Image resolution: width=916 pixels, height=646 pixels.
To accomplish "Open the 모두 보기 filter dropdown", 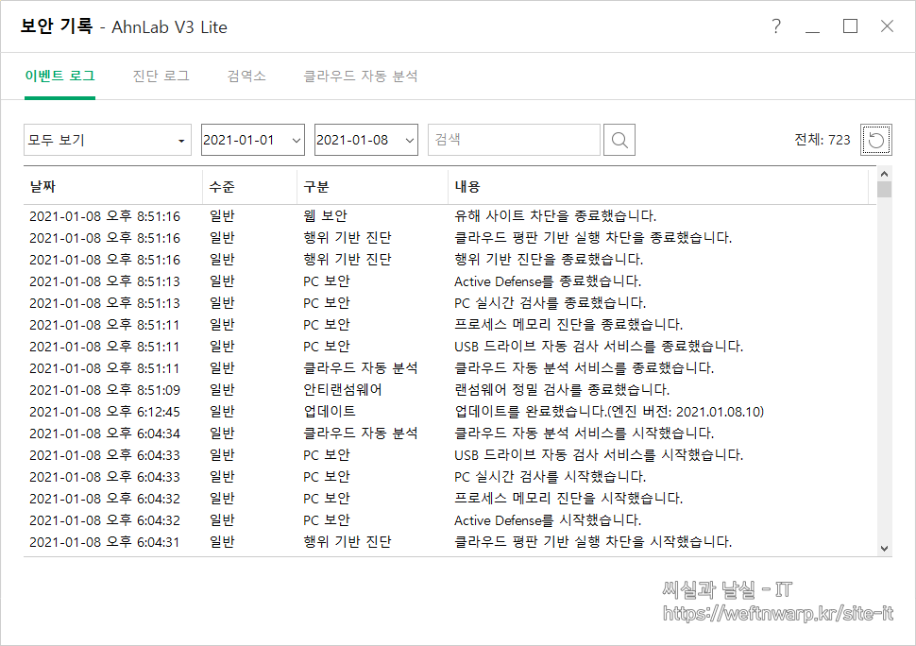I will (x=108, y=140).
